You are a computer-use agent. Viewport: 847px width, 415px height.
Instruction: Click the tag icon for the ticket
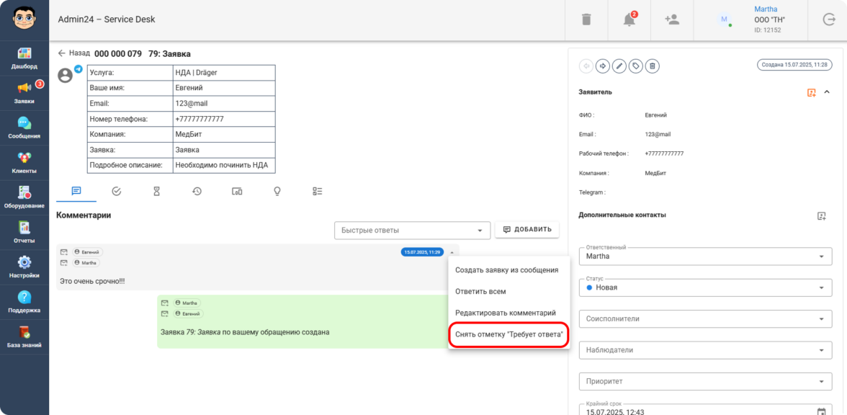tap(636, 66)
